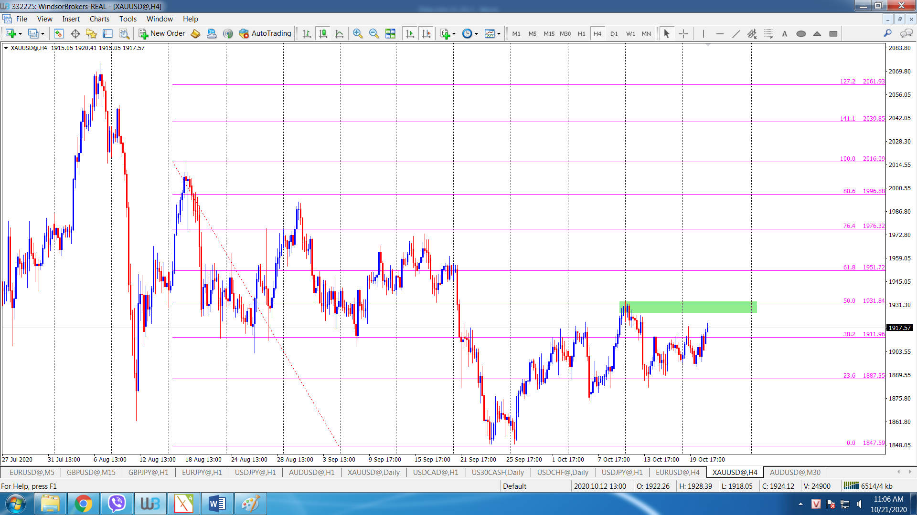Image resolution: width=917 pixels, height=515 pixels.
Task: Switch to the US30CASH,Daily chart tab
Action: [498, 472]
